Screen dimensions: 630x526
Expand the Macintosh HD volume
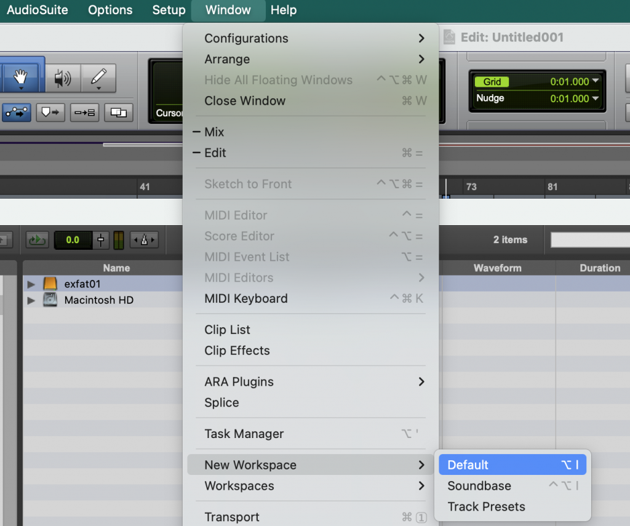[31, 300]
